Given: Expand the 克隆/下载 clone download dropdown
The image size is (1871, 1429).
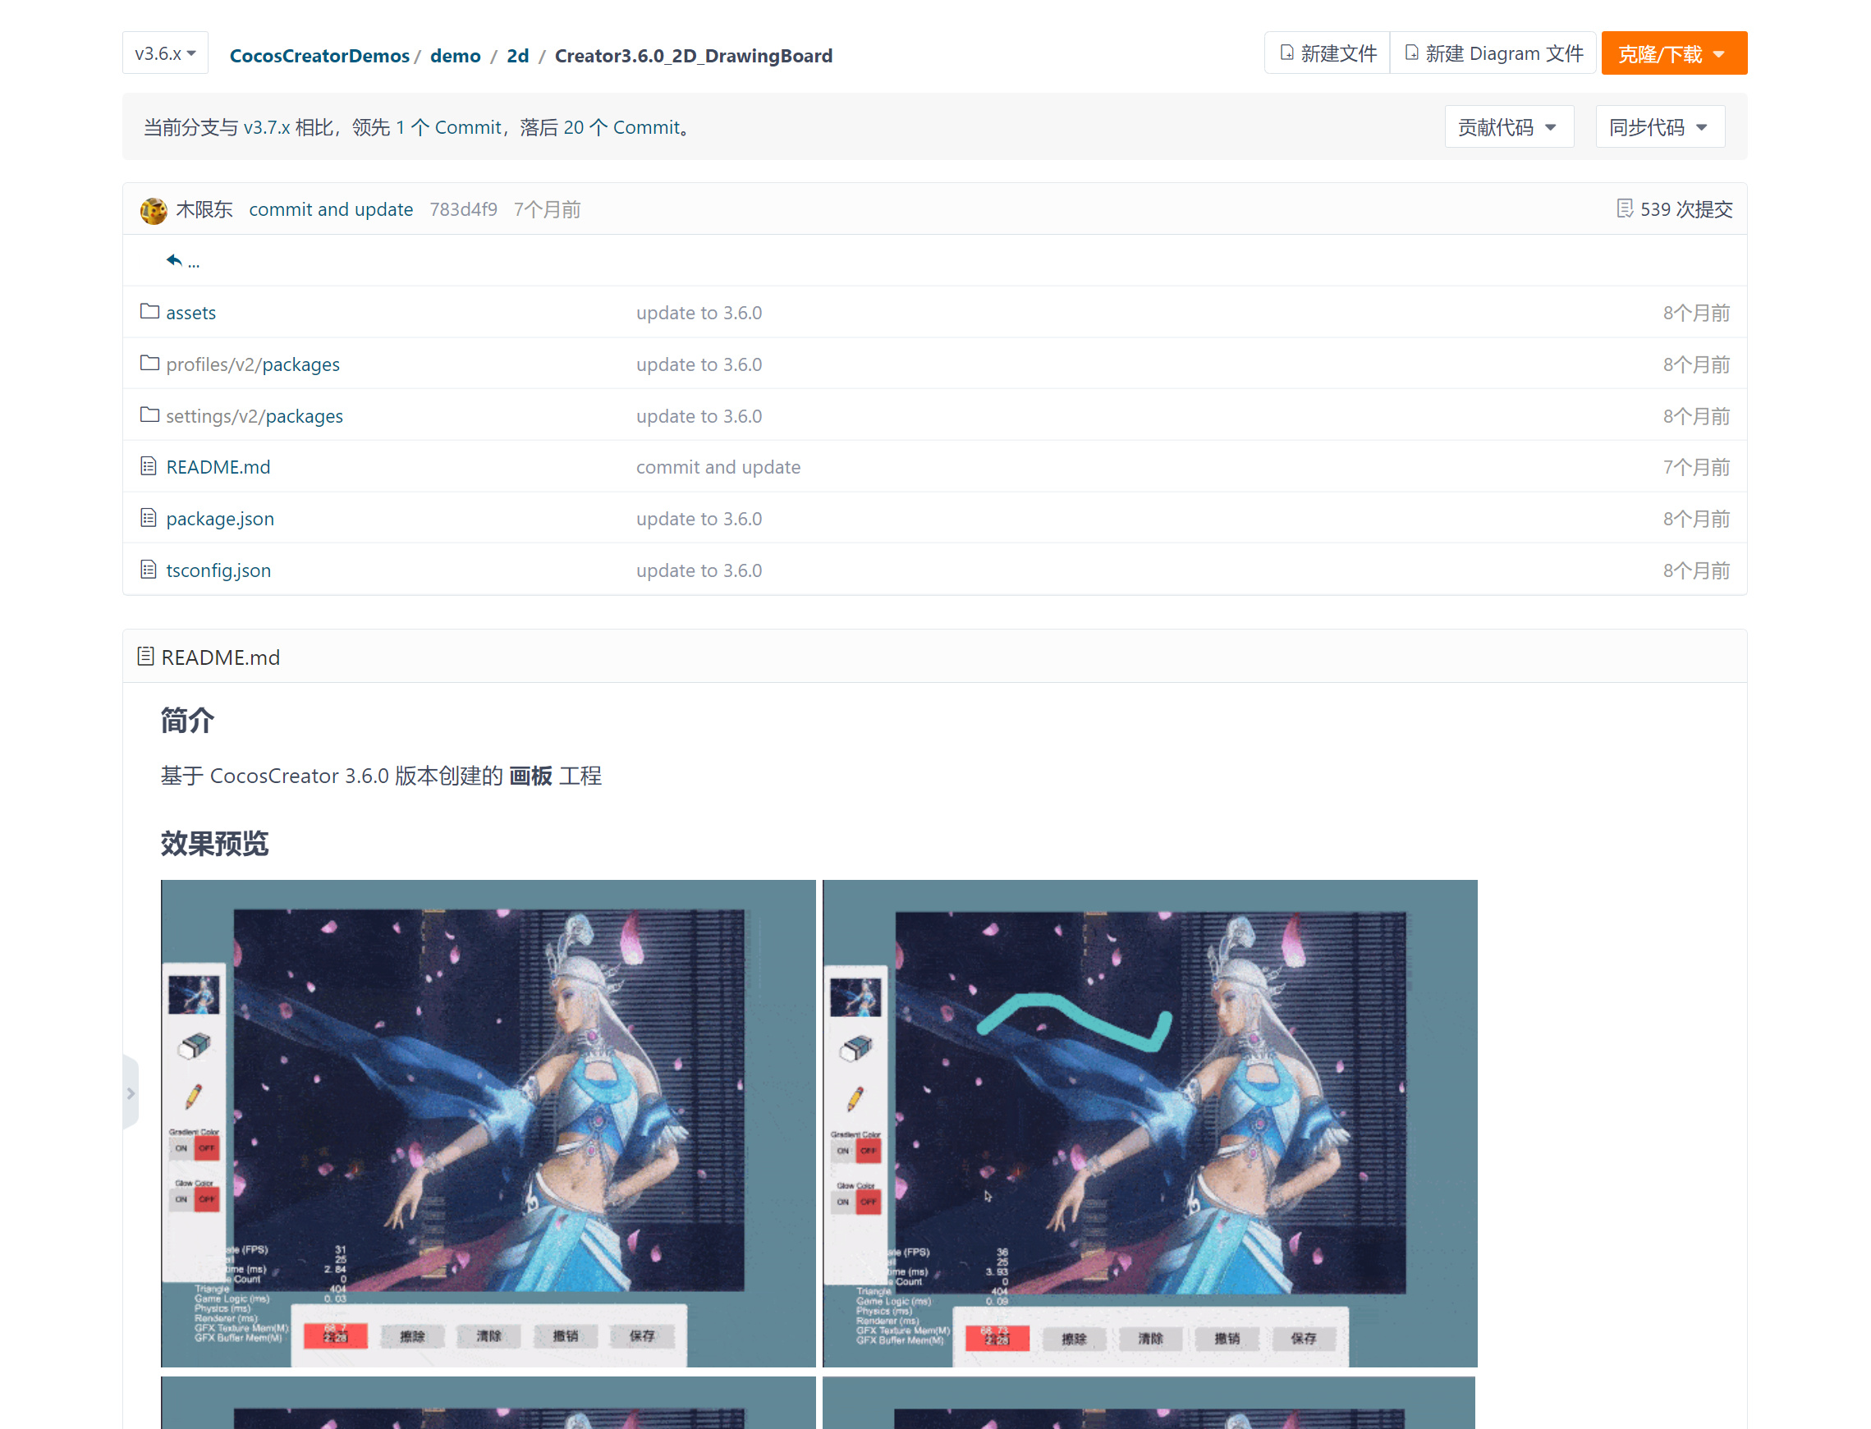Looking at the screenshot, I should tap(1673, 53).
